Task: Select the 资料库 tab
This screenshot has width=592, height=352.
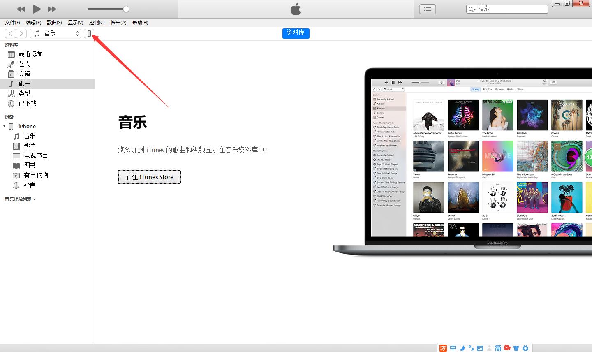Action: 296,33
